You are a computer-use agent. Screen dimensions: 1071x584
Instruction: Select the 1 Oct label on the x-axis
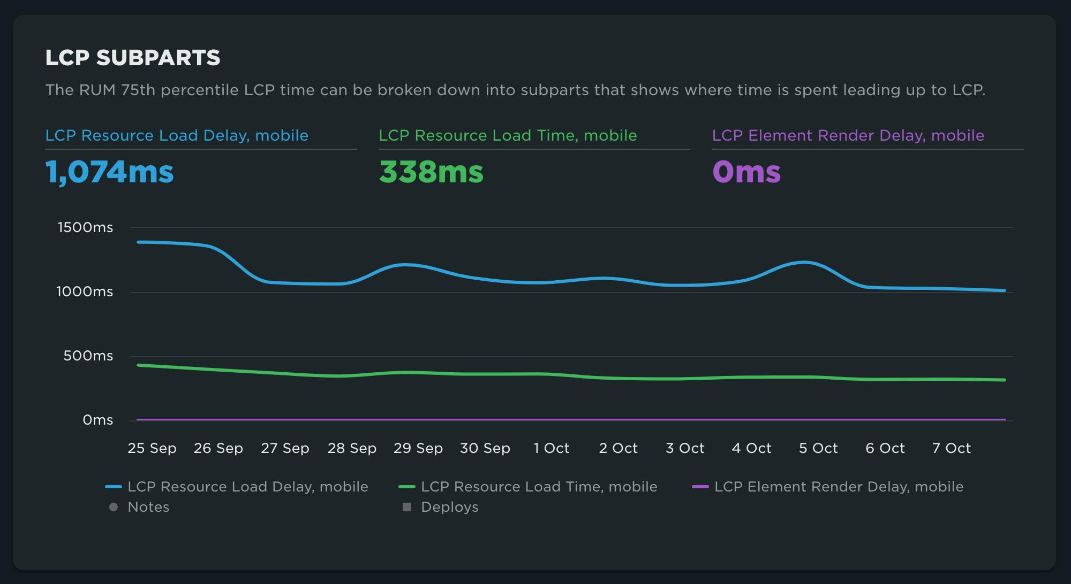552,448
